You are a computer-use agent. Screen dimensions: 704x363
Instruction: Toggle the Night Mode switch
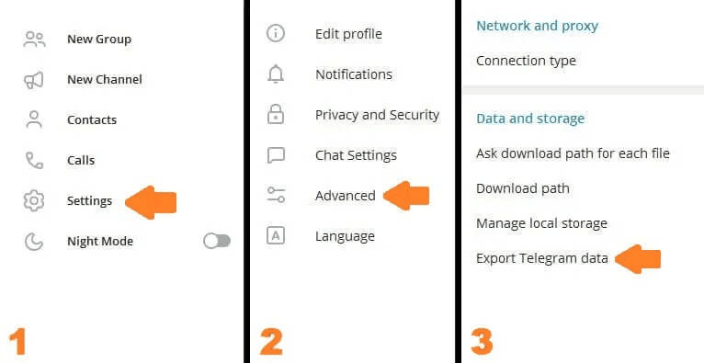217,241
